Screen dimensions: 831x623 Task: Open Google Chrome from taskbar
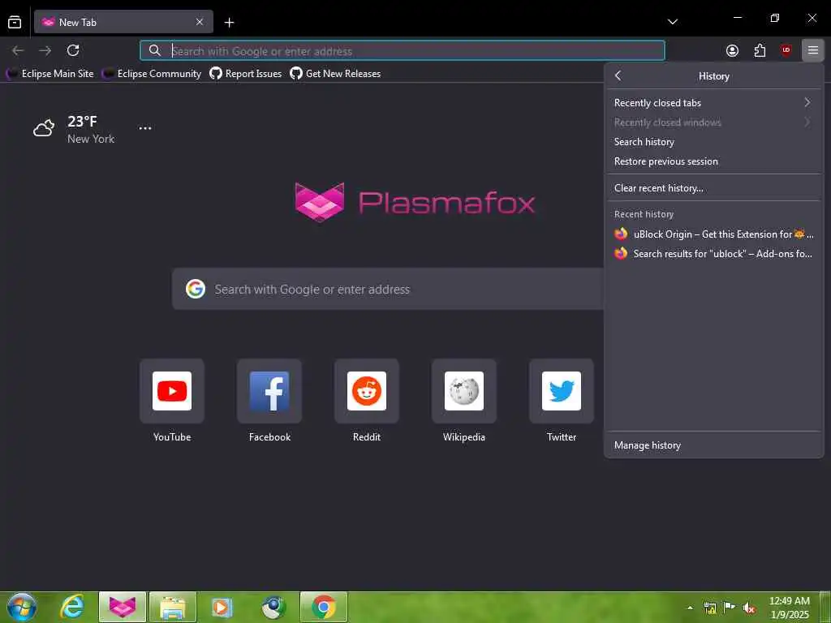[323, 607]
